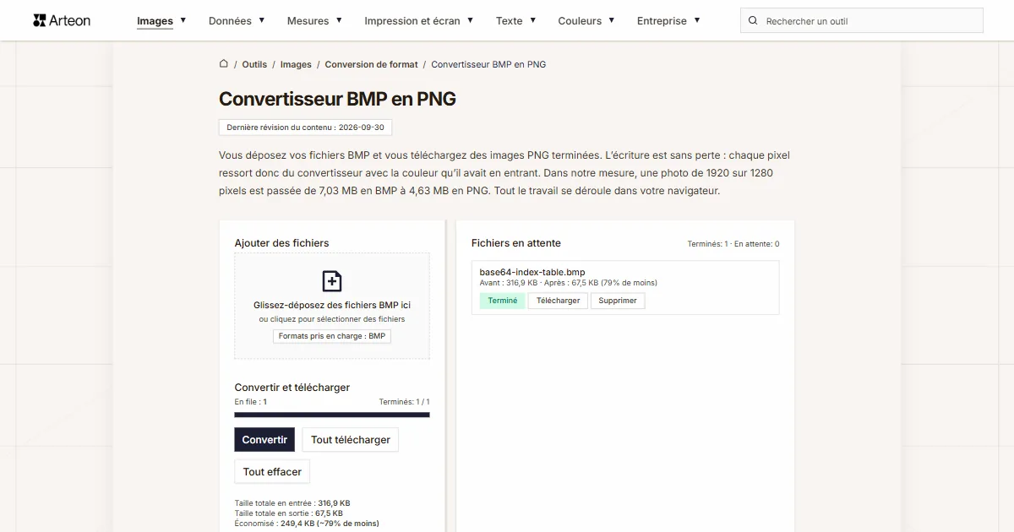Click the Convertisseur BMP en PNG breadcrumb text
Viewport: 1014px width, 532px height.
488,64
